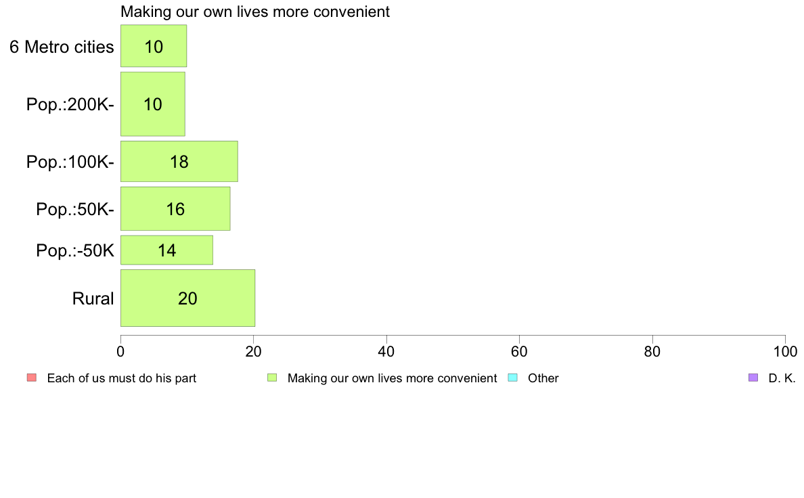804x498 pixels.
Task: Select the Pop.:100K- bar showing 18
Action: [x=179, y=161]
